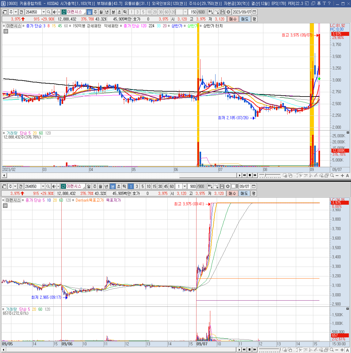This screenshot has height=353, width=351.
Task: Open upper chart settings gear
Action: (x=228, y=12)
